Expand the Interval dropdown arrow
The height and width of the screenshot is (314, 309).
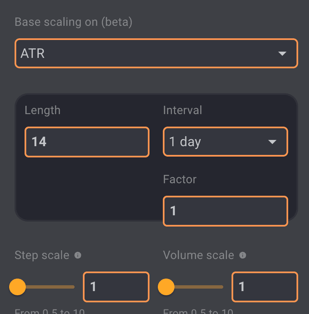(x=272, y=142)
